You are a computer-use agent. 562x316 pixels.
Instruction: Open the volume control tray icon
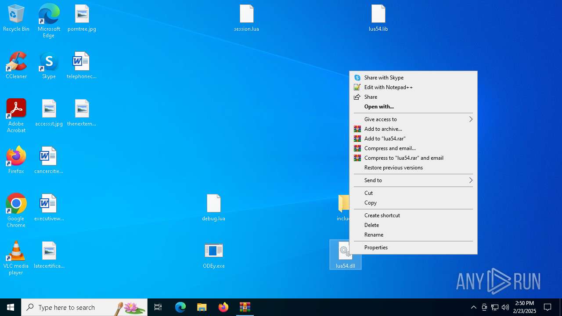tap(505, 307)
